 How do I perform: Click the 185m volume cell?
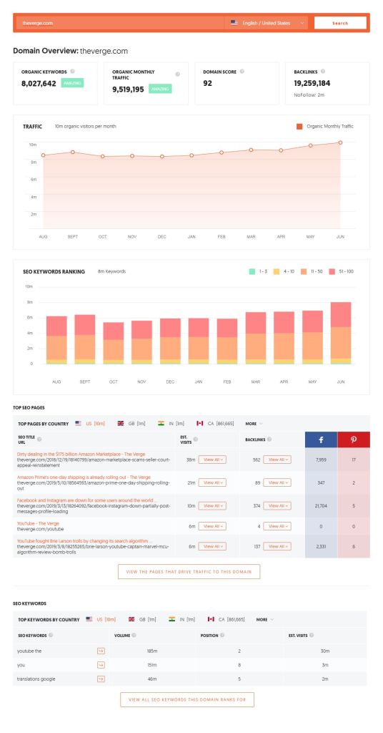pyautogui.click(x=152, y=651)
